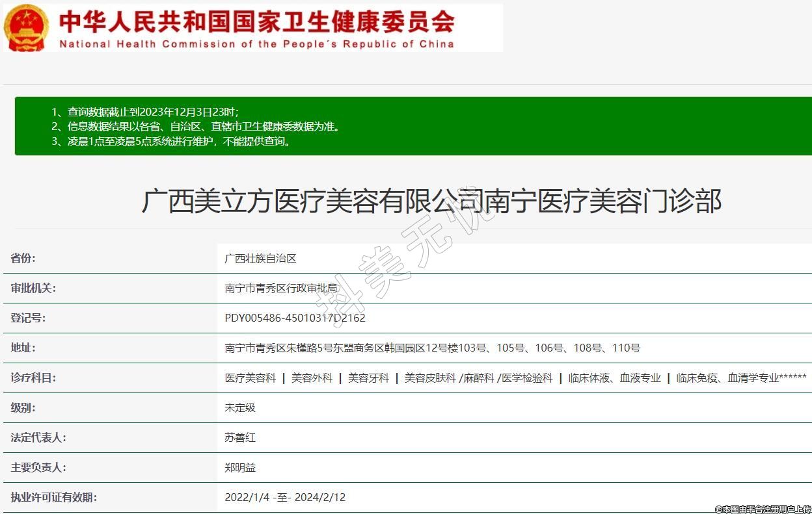
Task: Click the 审批机关 row label
Action: pyautogui.click(x=33, y=289)
